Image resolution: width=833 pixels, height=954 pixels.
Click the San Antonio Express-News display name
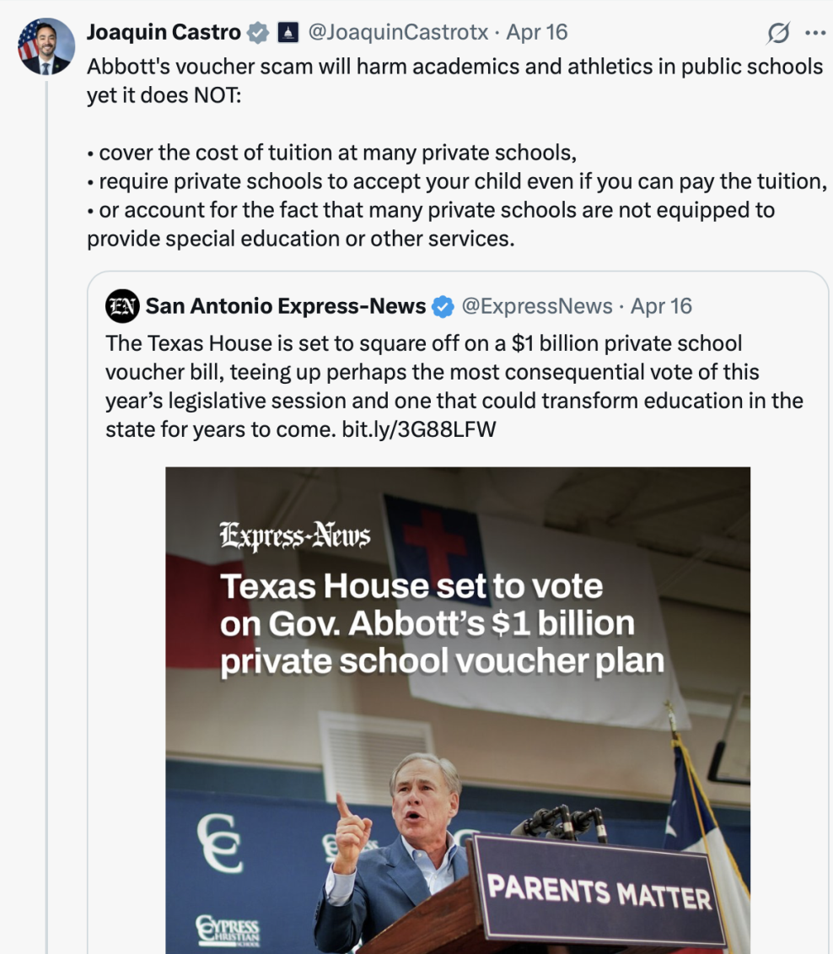285,306
